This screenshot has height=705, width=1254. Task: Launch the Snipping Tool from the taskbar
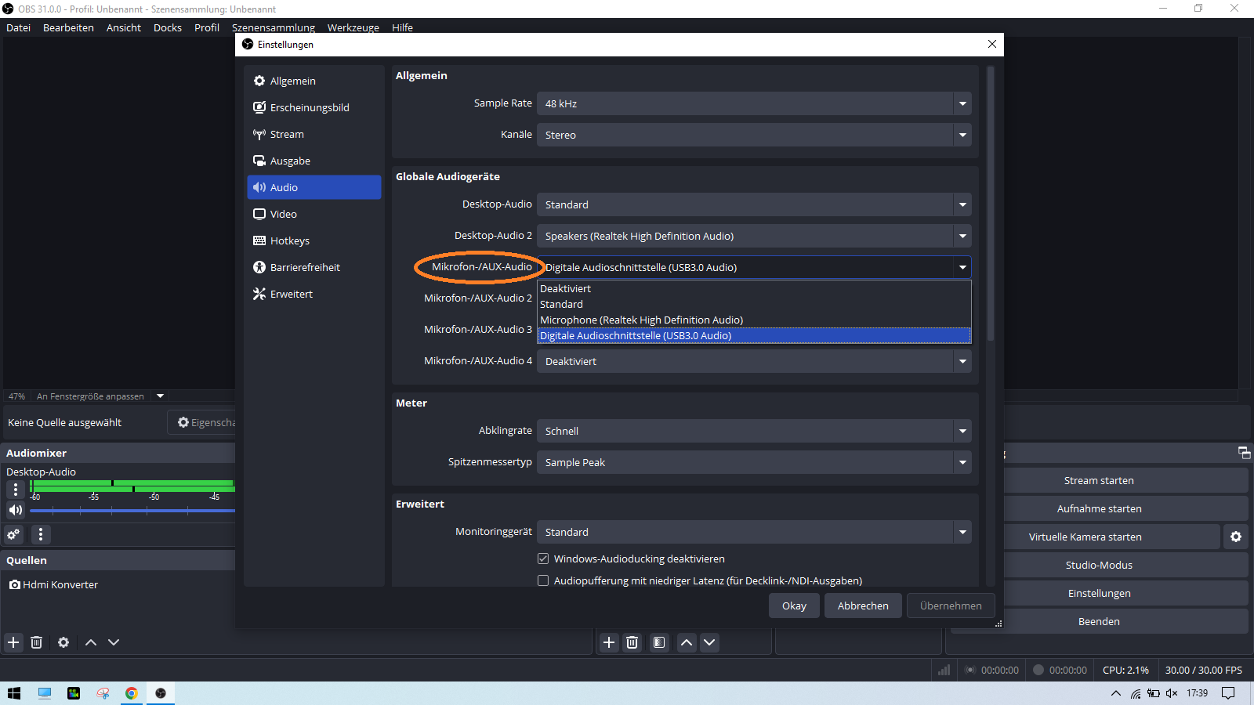point(103,693)
